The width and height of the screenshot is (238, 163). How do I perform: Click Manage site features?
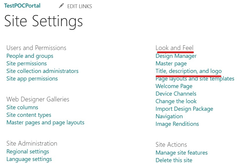pyautogui.click(x=181, y=153)
